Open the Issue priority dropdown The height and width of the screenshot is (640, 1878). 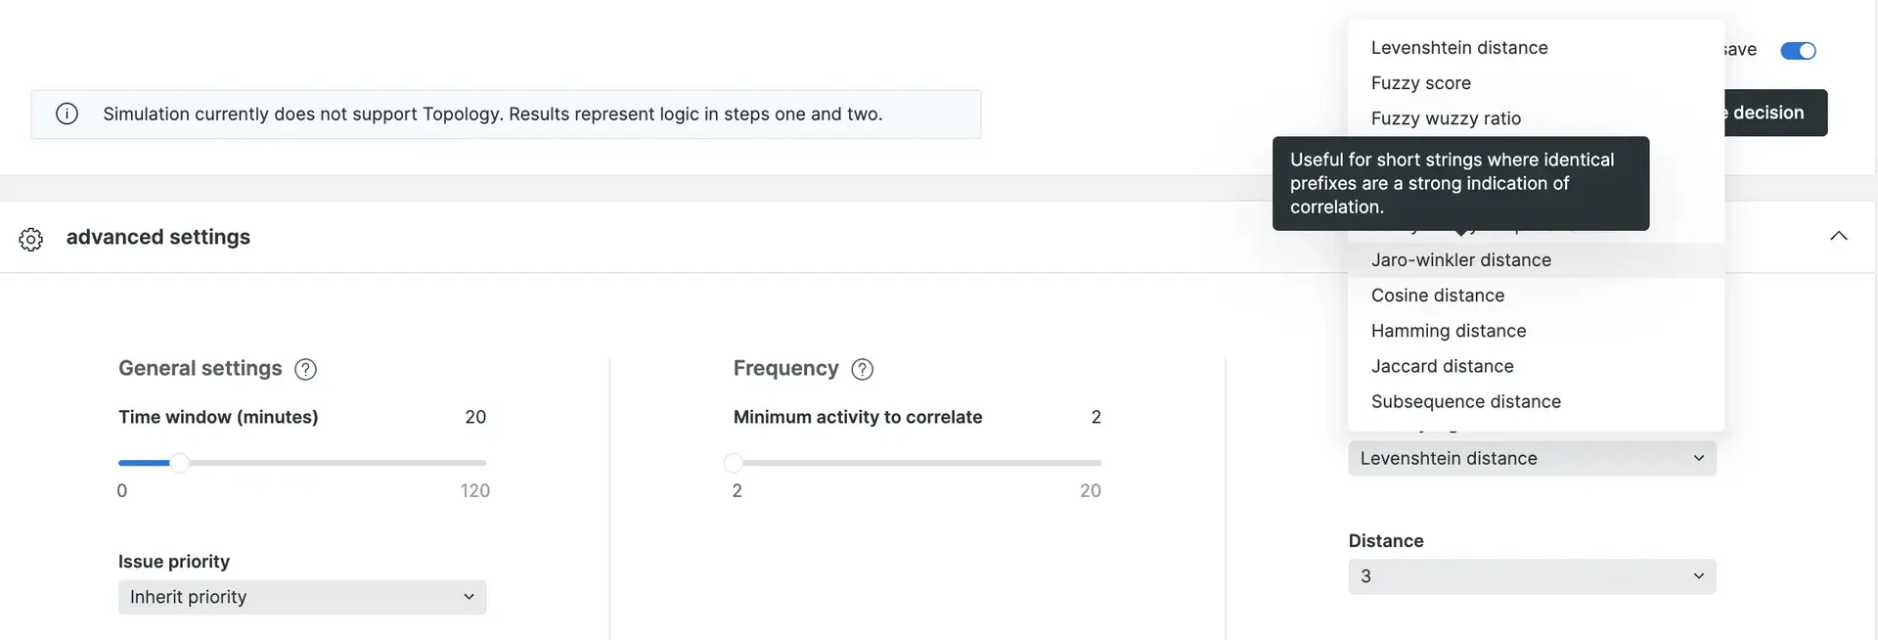(302, 597)
